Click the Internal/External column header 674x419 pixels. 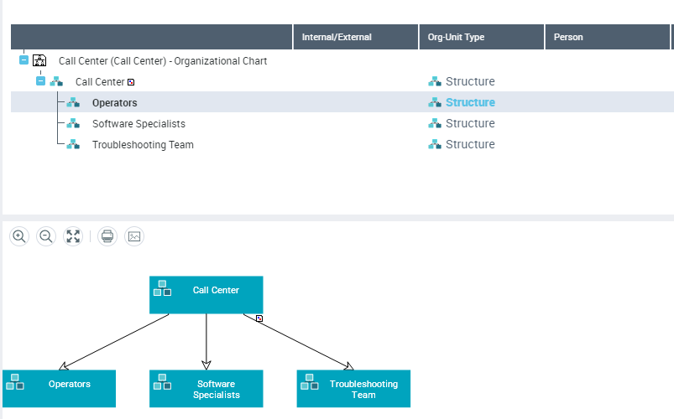click(x=337, y=37)
